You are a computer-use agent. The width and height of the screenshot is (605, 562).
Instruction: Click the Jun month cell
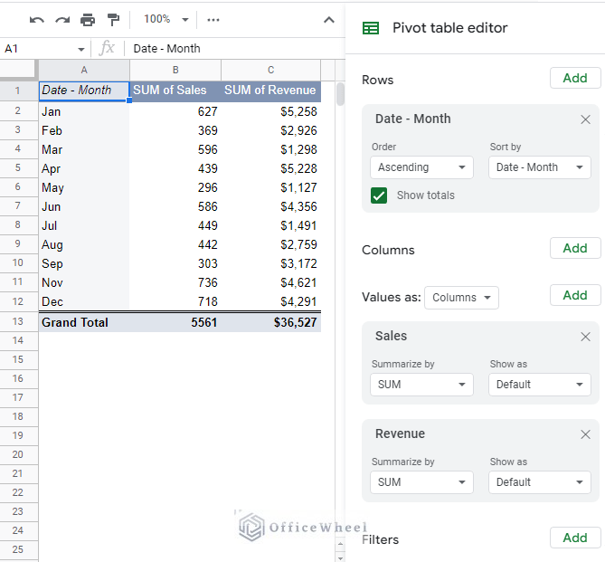pos(84,206)
